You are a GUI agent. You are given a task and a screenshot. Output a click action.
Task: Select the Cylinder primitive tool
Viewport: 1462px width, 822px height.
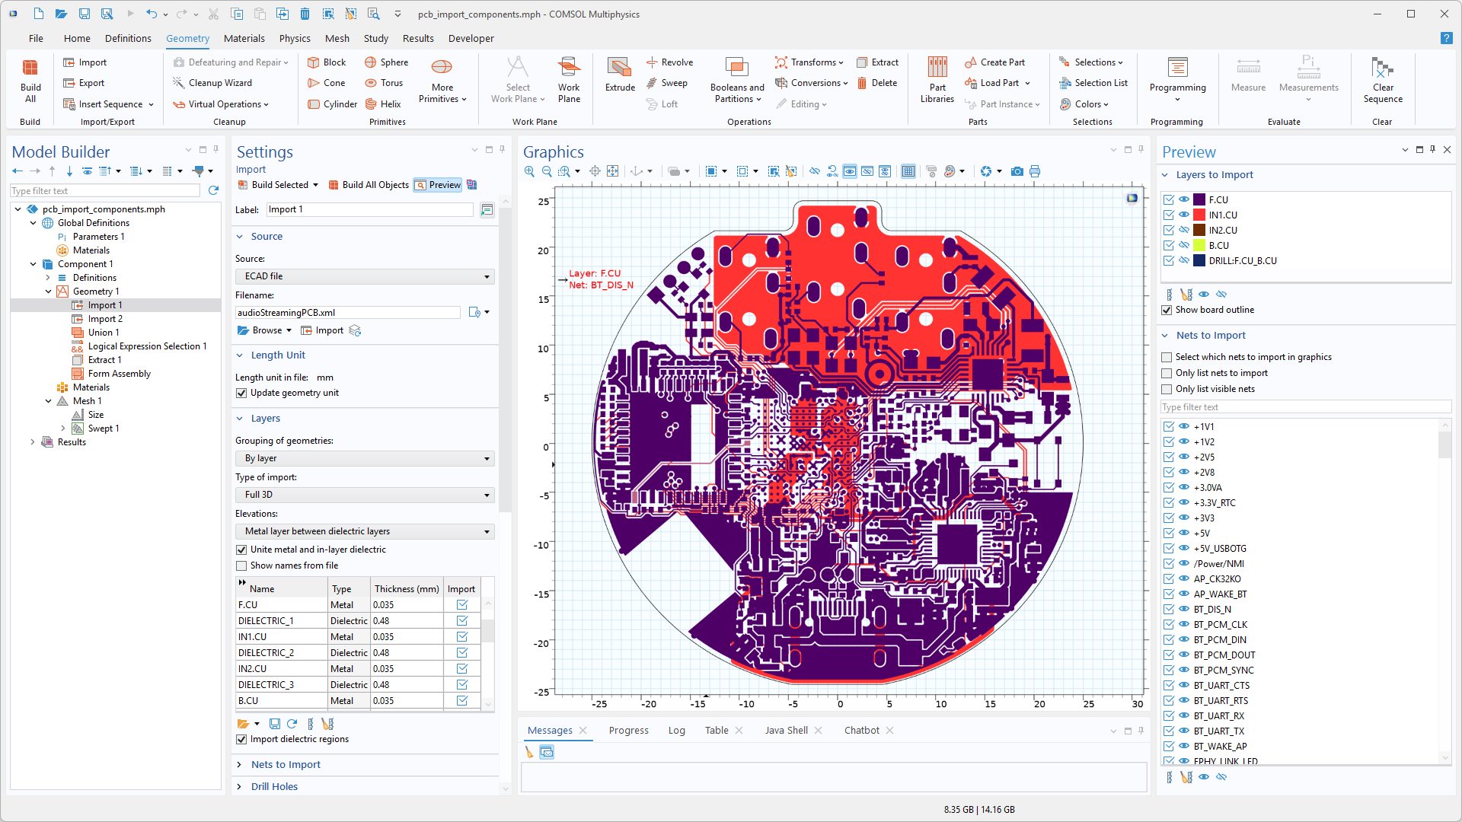[x=332, y=104]
